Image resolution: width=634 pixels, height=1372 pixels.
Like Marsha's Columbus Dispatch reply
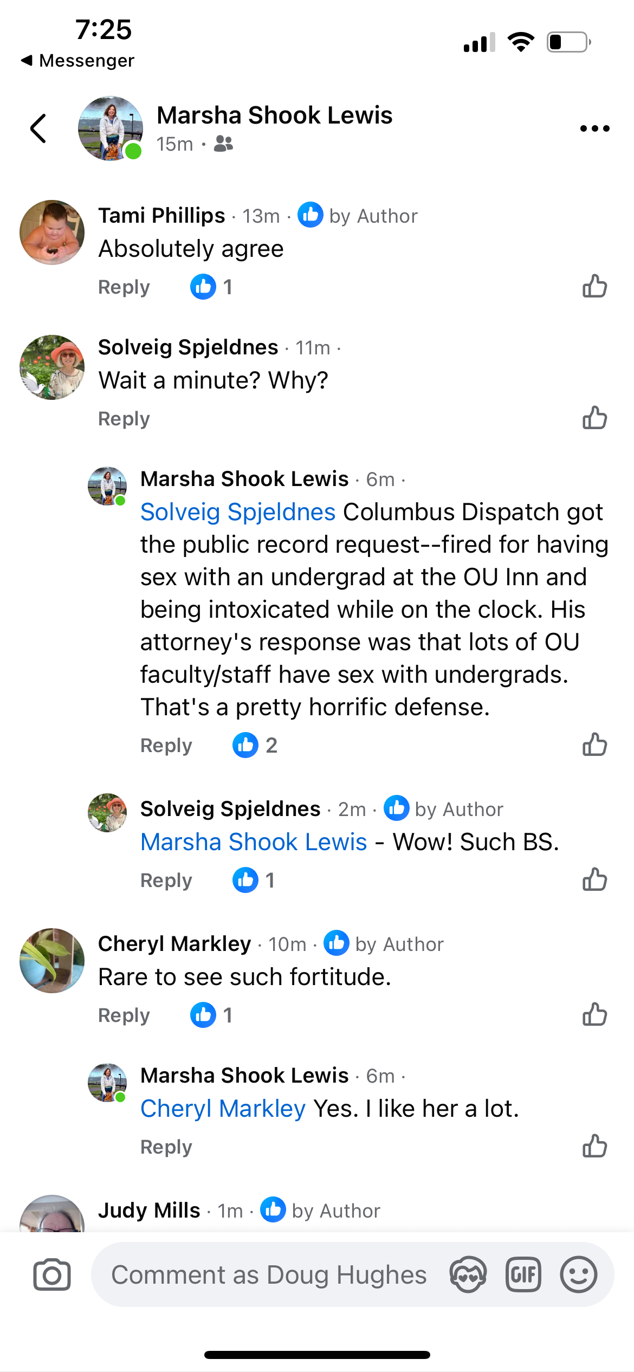tap(594, 745)
